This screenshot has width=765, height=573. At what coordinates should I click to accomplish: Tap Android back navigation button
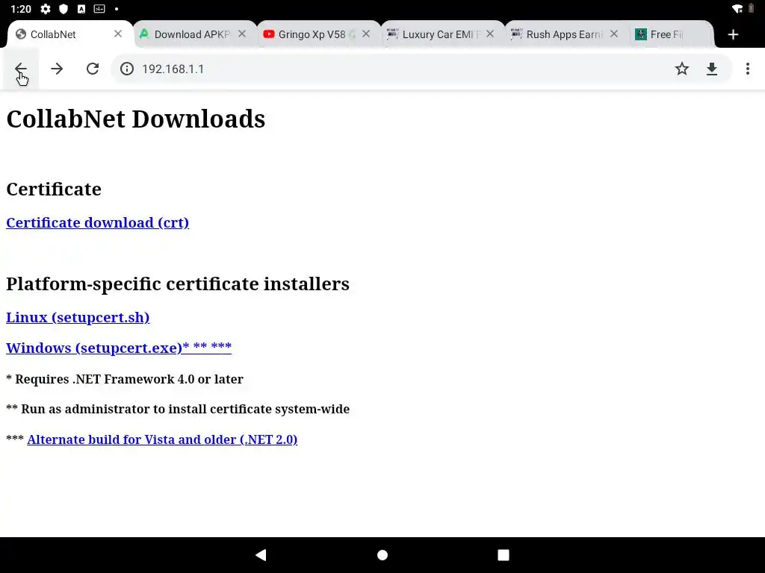pos(261,554)
